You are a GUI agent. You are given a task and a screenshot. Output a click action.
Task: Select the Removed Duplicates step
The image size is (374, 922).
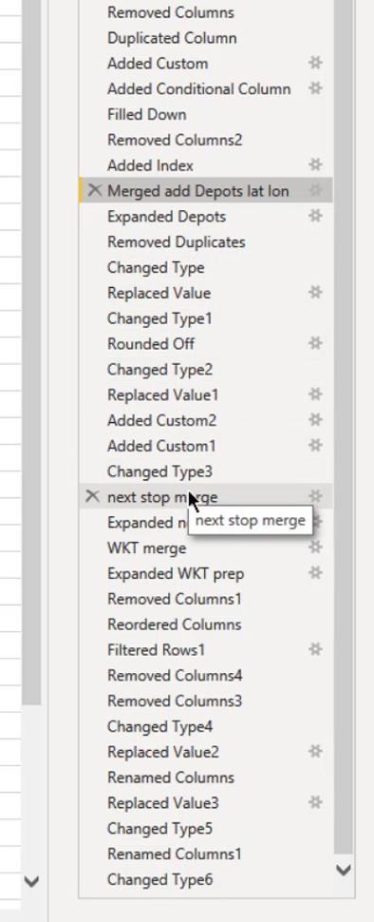tap(177, 242)
